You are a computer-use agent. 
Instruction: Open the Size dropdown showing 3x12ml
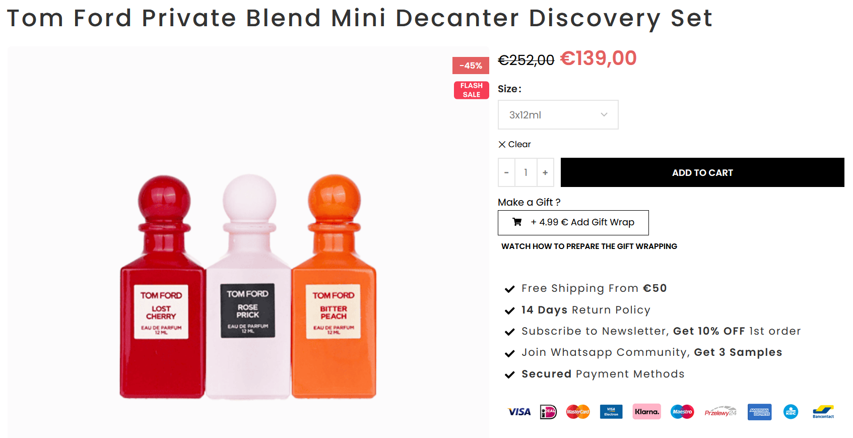(x=558, y=115)
